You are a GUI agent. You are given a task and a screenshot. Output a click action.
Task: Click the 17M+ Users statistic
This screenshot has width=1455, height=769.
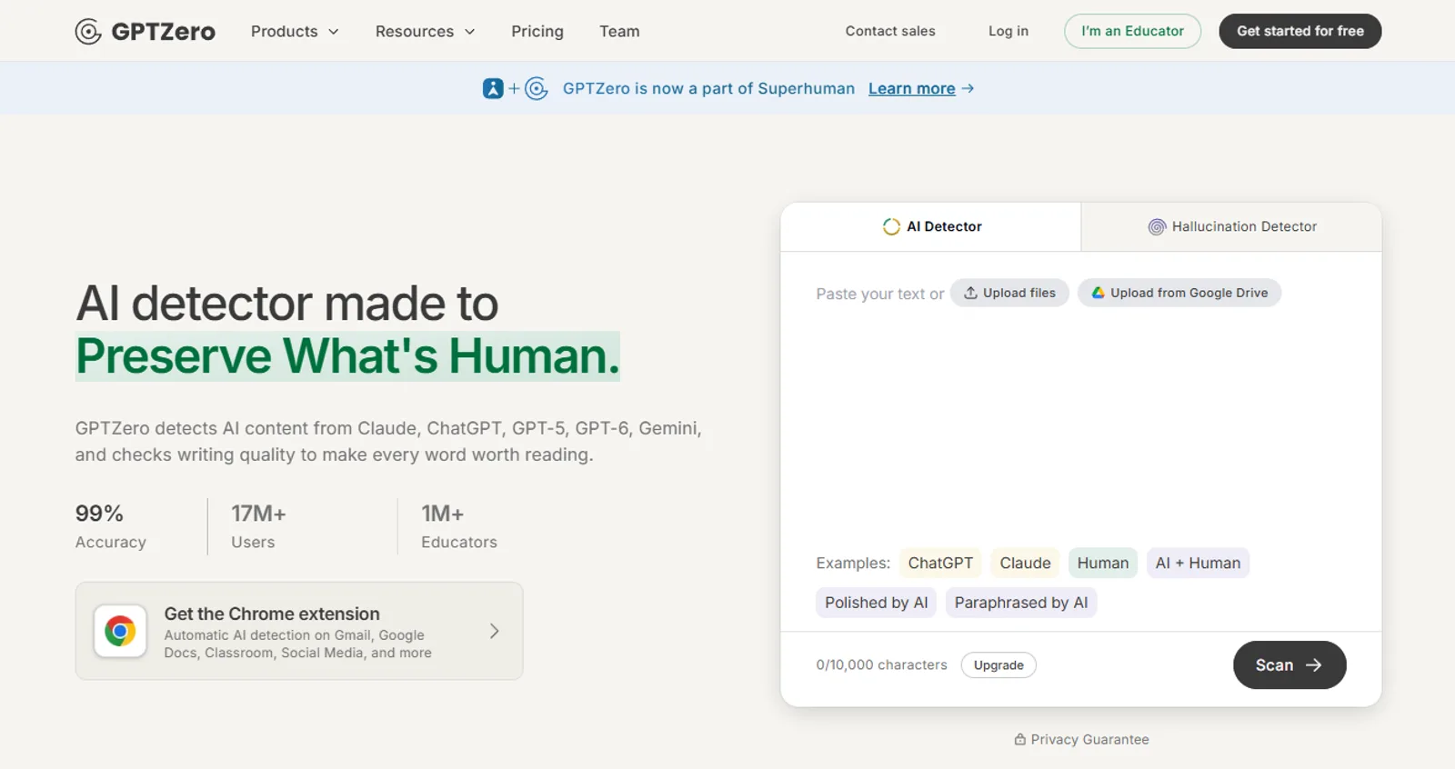[x=258, y=526]
